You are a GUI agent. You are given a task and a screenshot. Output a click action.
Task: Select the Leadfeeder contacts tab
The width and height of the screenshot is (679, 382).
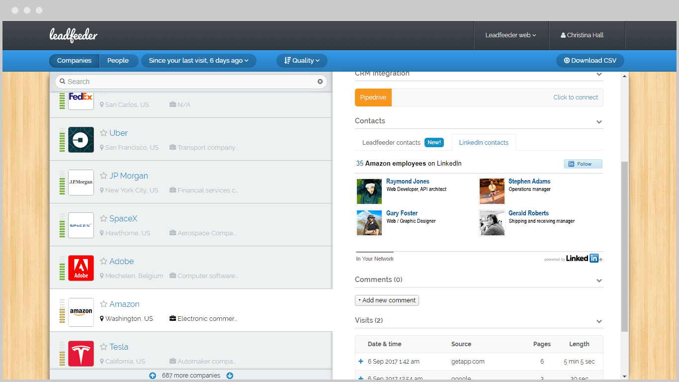pyautogui.click(x=403, y=142)
